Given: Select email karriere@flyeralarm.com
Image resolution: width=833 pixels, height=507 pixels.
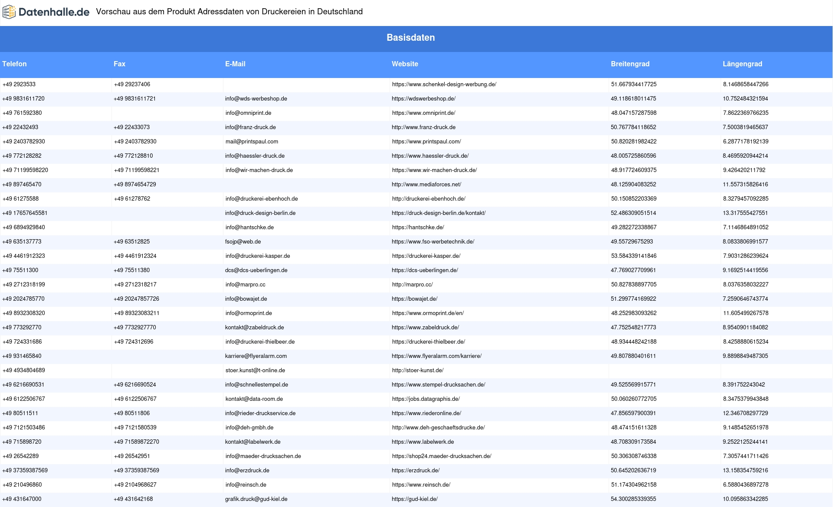Looking at the screenshot, I should pos(256,356).
